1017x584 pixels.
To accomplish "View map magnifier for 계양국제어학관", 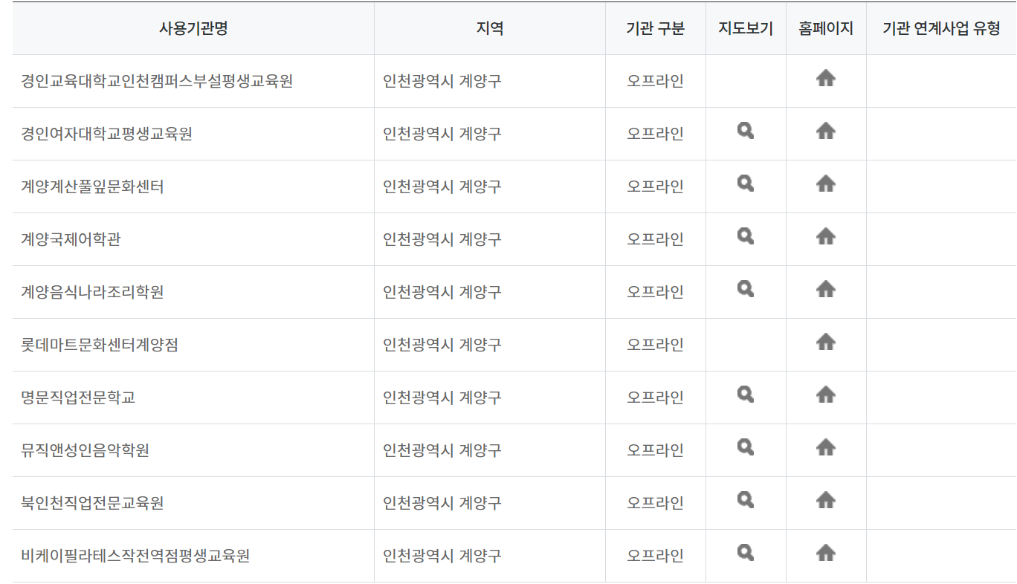I will tap(746, 236).
